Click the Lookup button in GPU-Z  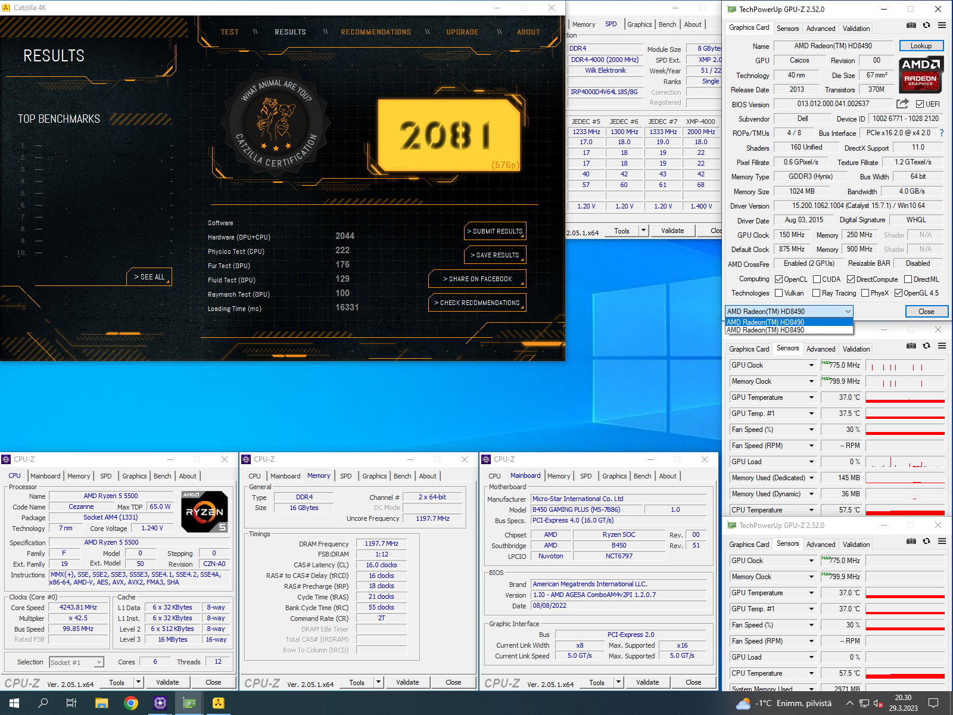(920, 46)
